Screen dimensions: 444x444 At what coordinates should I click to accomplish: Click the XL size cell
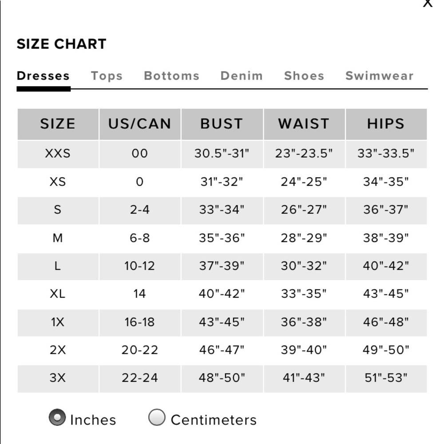click(x=58, y=294)
